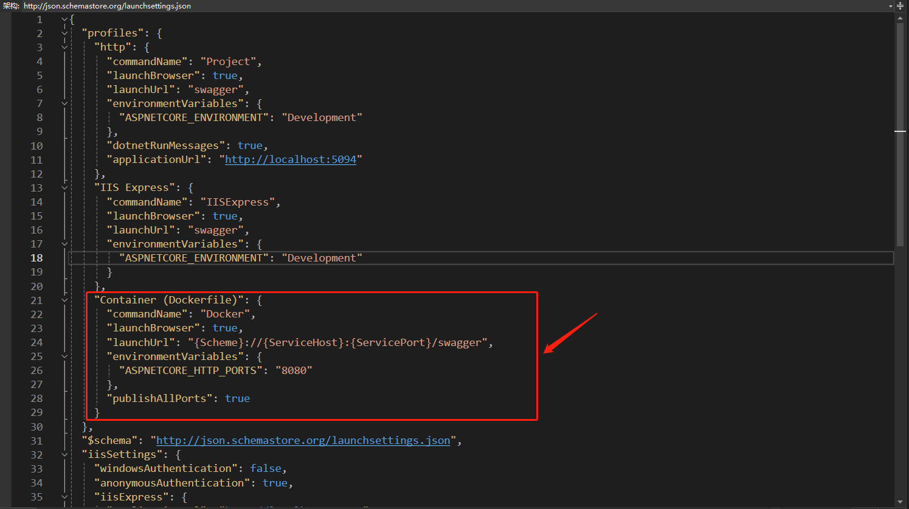Open the schemastore launchsettings.json link in $schema
This screenshot has height=509, width=909.
(303, 440)
